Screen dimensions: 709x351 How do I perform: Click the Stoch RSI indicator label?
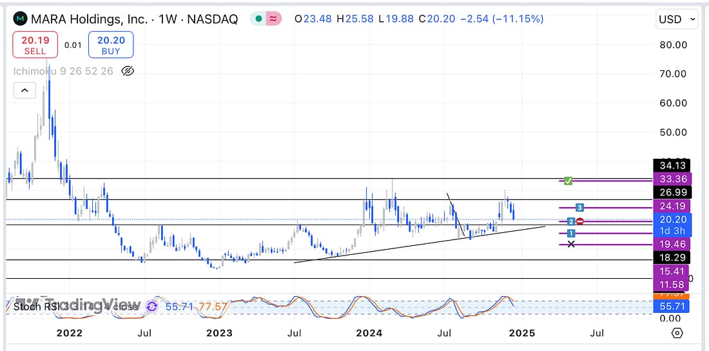tap(39, 306)
